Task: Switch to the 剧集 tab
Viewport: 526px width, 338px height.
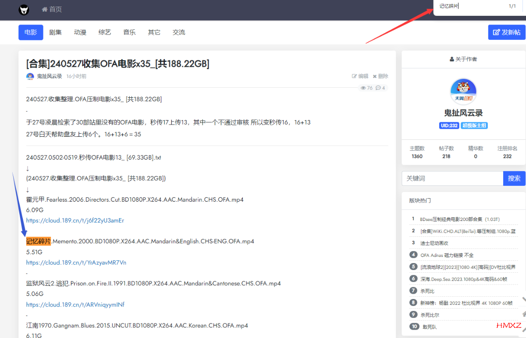Action: point(55,32)
